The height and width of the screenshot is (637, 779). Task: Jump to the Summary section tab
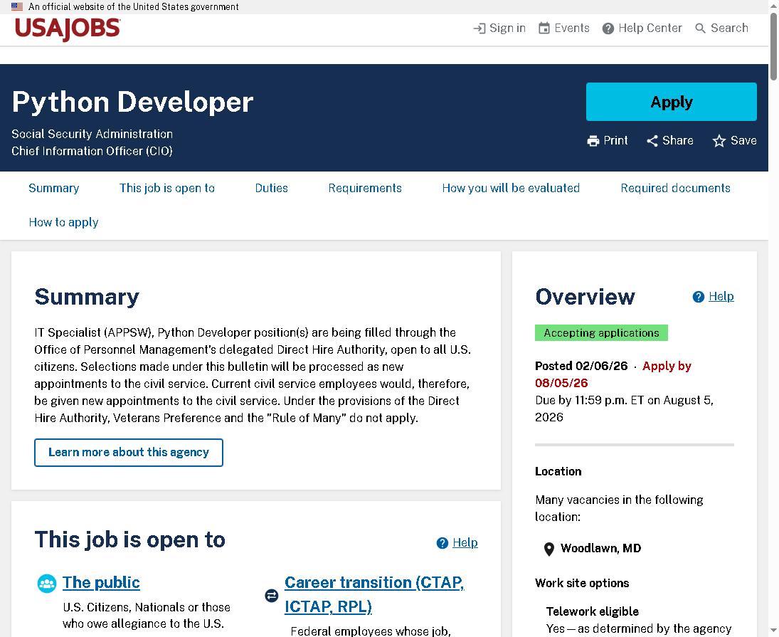coord(53,189)
